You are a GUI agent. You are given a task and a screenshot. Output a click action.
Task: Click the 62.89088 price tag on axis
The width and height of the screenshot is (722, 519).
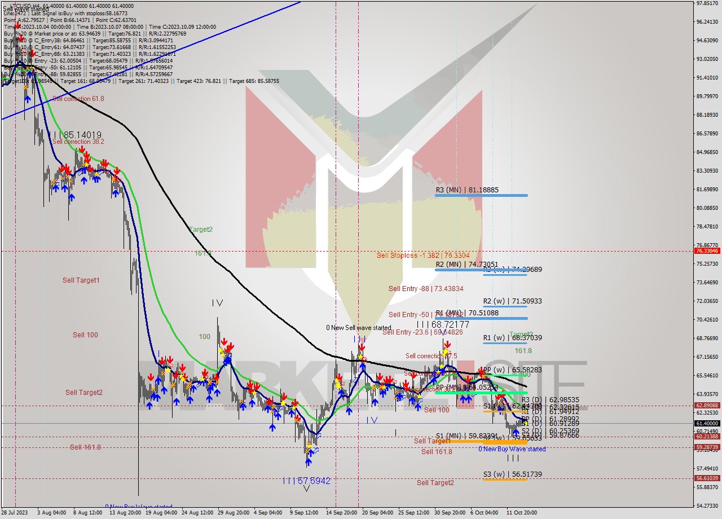pos(707,405)
